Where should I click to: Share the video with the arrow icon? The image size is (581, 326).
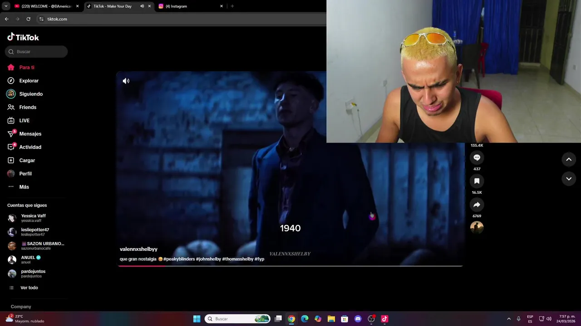tap(477, 205)
